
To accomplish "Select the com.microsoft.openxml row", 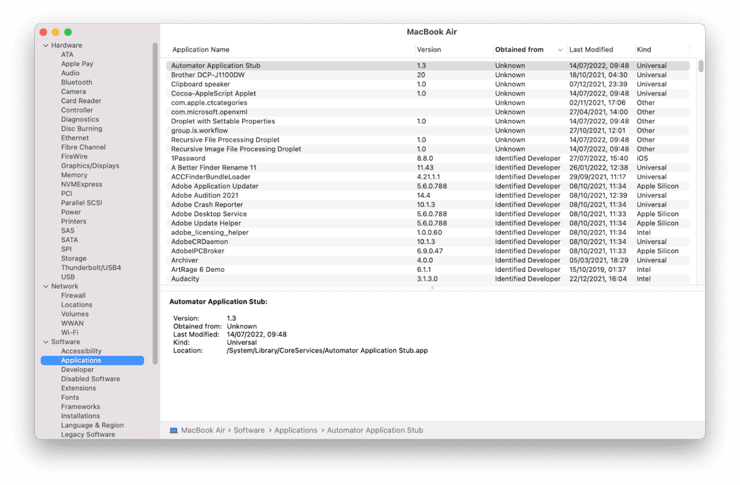I will coord(428,112).
